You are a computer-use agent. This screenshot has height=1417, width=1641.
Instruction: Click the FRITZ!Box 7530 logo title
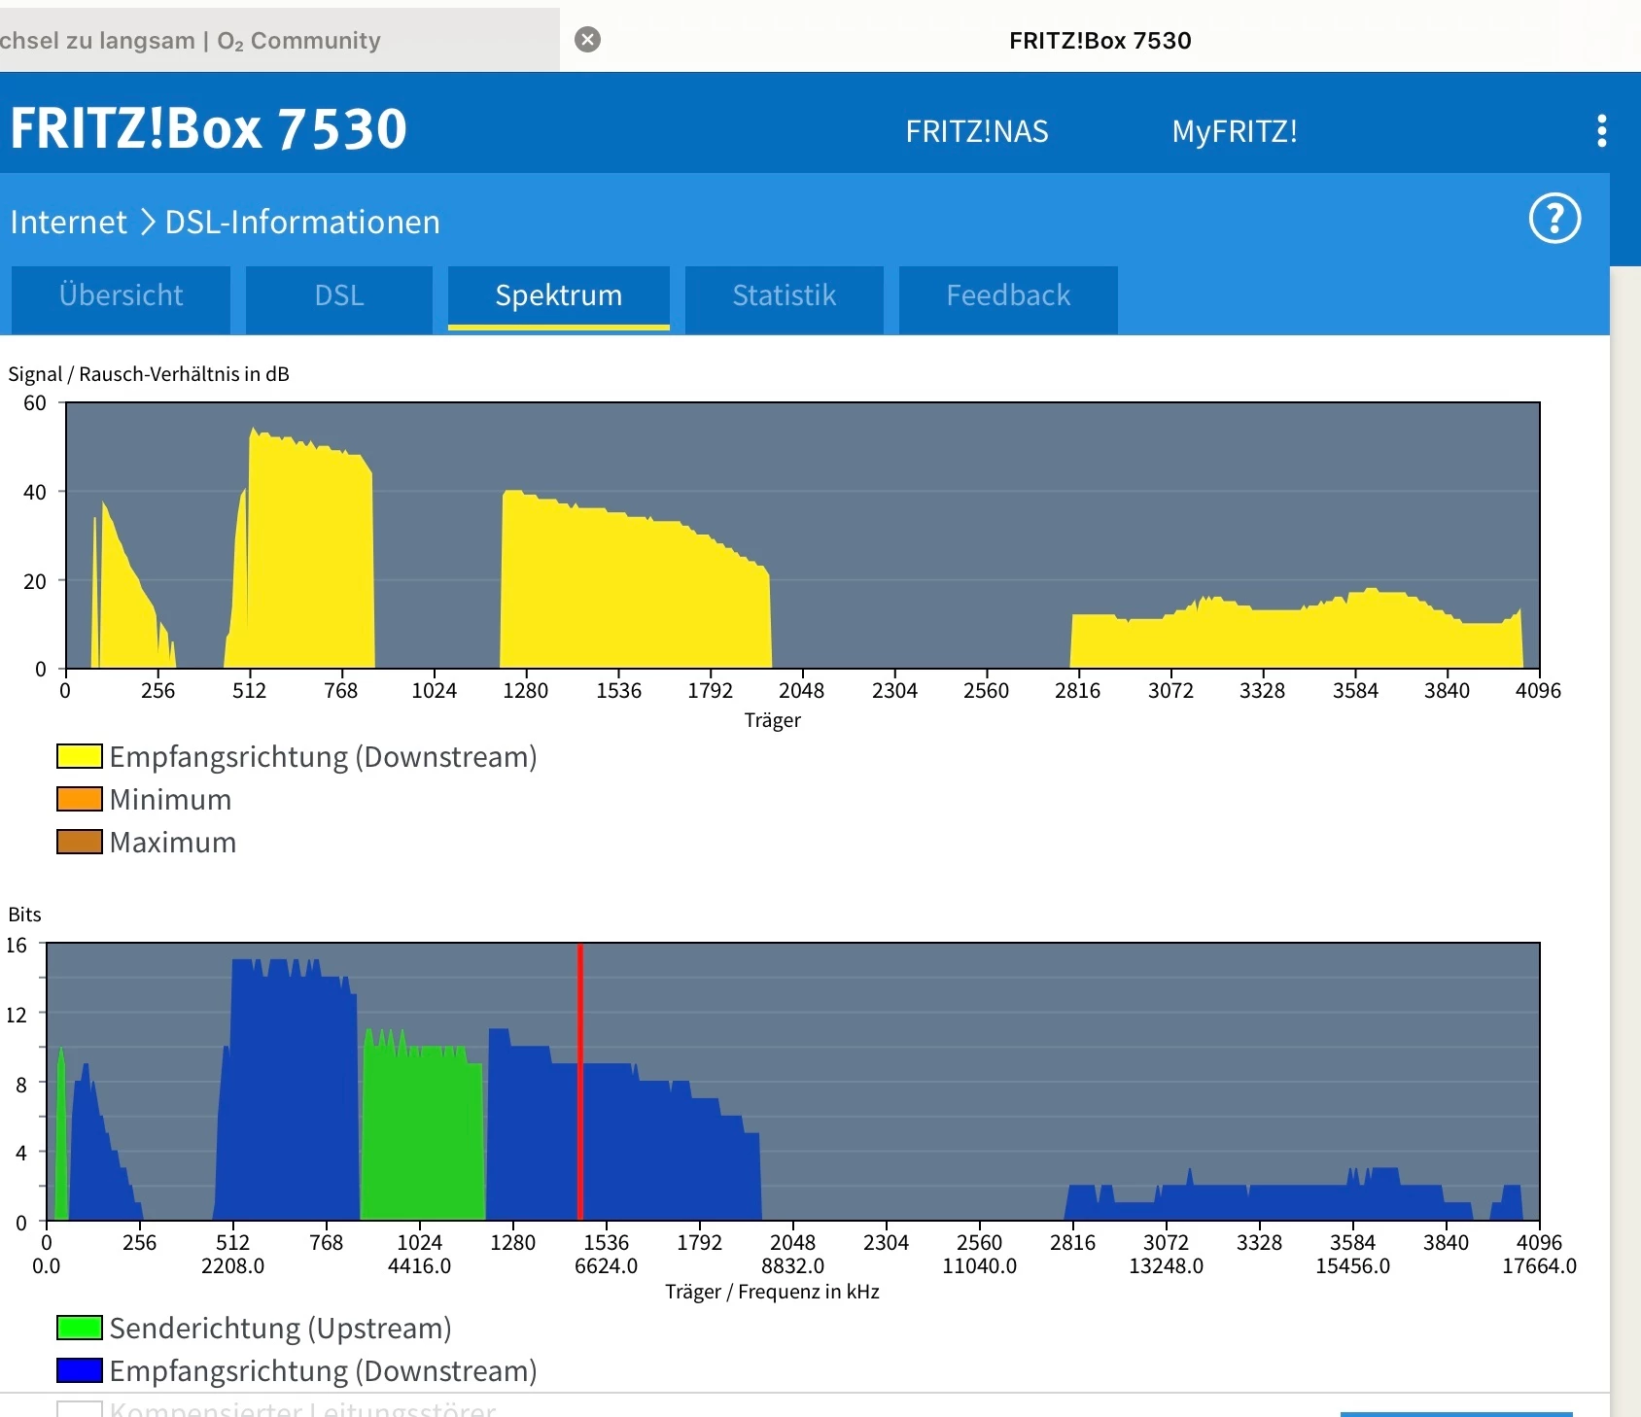(209, 128)
